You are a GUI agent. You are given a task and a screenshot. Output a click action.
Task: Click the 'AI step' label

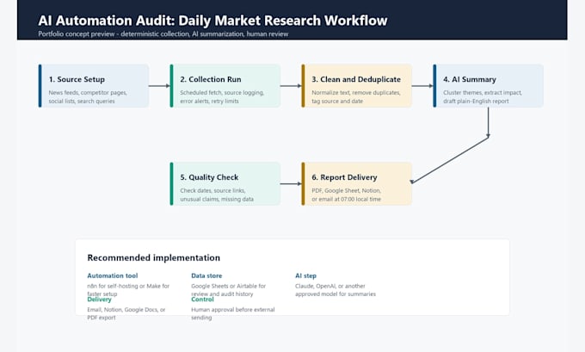click(x=305, y=276)
